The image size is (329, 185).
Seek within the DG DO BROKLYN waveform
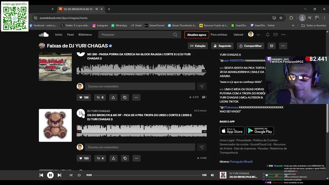pos(142,131)
